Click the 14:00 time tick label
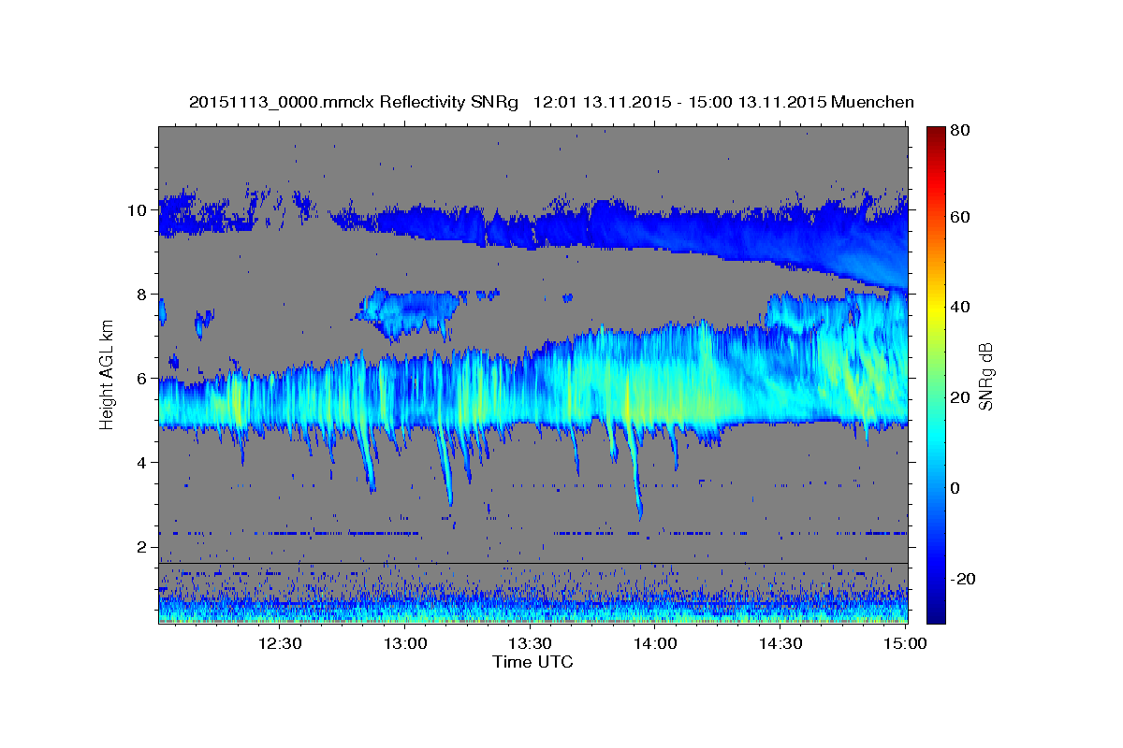This screenshot has width=1123, height=748. 655,643
